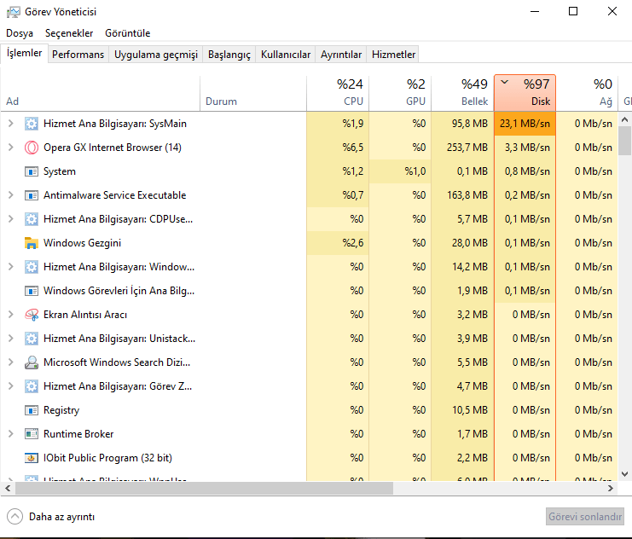Select the Windows Gezgini process name
This screenshot has width=632, height=539.
pyautogui.click(x=82, y=243)
